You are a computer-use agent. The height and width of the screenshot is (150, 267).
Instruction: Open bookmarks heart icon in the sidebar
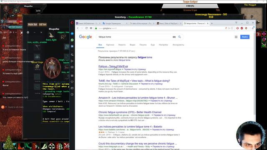(72, 82)
